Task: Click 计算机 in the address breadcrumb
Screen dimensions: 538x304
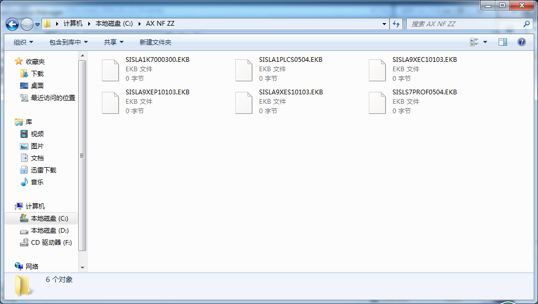Action: click(73, 24)
